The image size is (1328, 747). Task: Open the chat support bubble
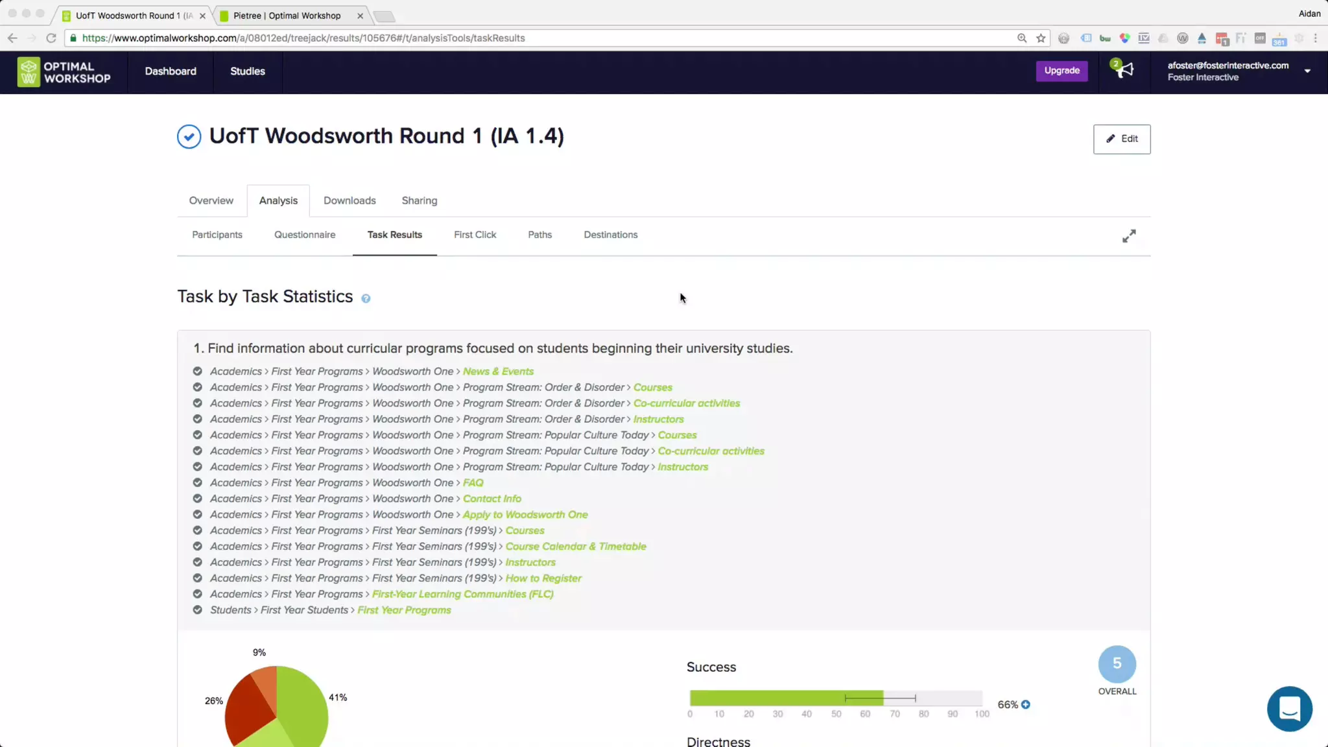(x=1289, y=709)
